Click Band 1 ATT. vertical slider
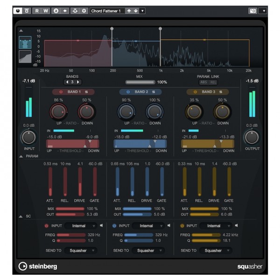The width and height of the screenshot is (280, 280). click(50, 182)
